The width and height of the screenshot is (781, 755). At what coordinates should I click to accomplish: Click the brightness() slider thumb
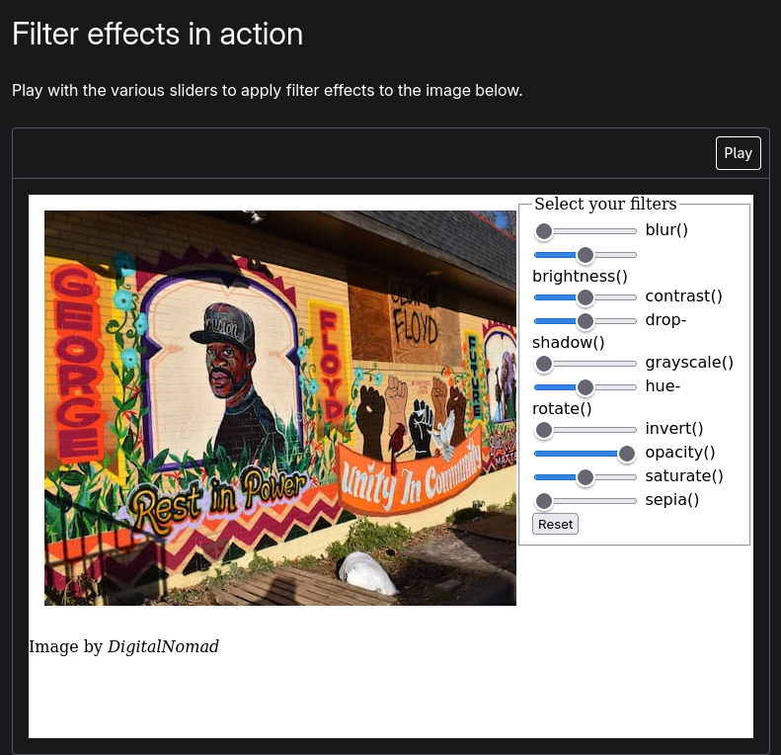(585, 255)
